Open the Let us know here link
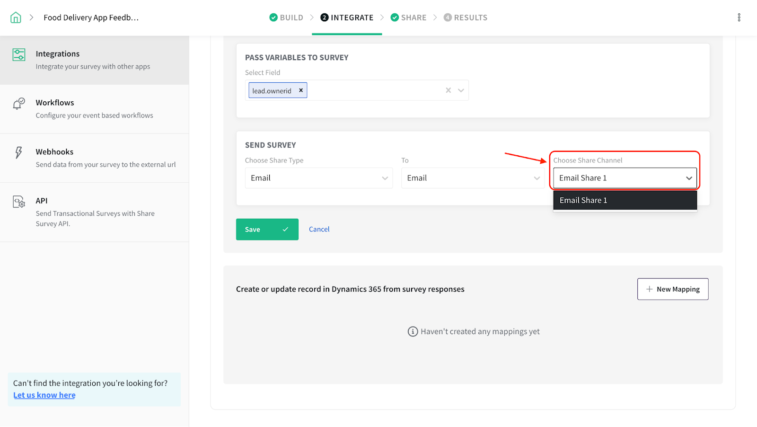Screen dimensions: 757x427 (44, 395)
